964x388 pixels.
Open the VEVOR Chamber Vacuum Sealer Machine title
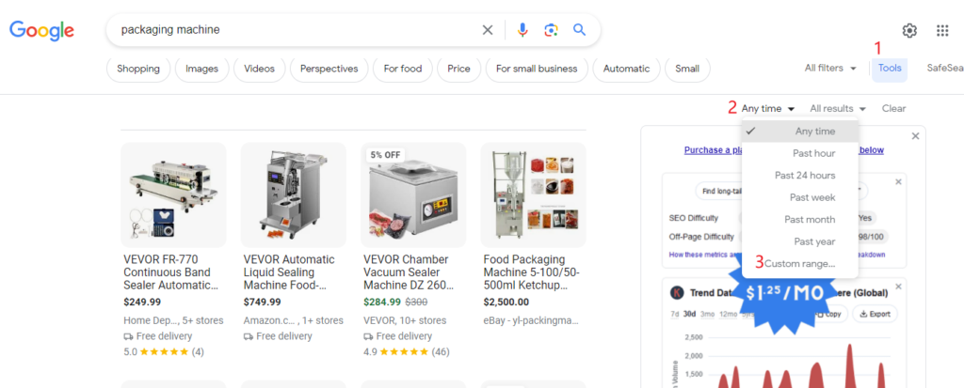tap(409, 272)
